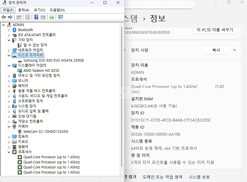Image resolution: width=247 pixels, height=182 pixels.
Task: Collapse the 디스크 드라이브 category
Action: (9, 55)
